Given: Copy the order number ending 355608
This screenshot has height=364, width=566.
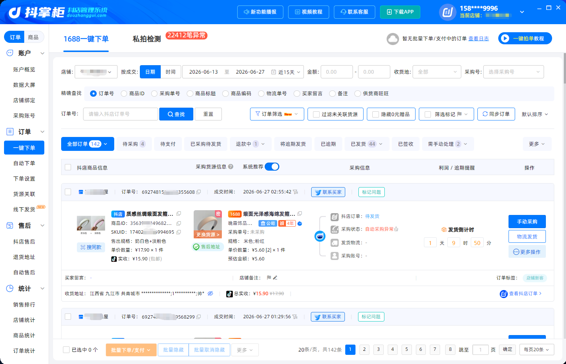Looking at the screenshot, I should coord(198,192).
